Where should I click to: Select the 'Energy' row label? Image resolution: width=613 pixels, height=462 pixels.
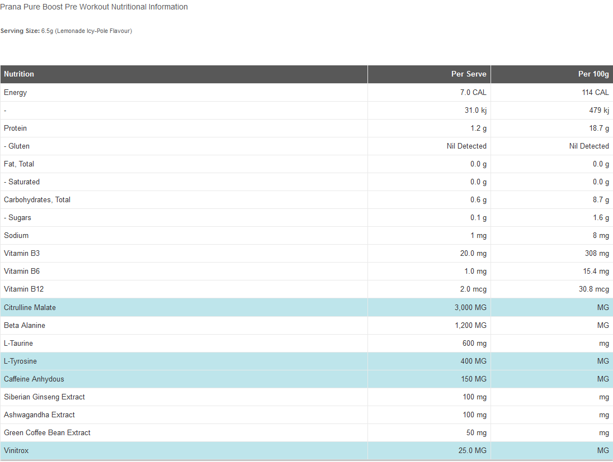15,93
